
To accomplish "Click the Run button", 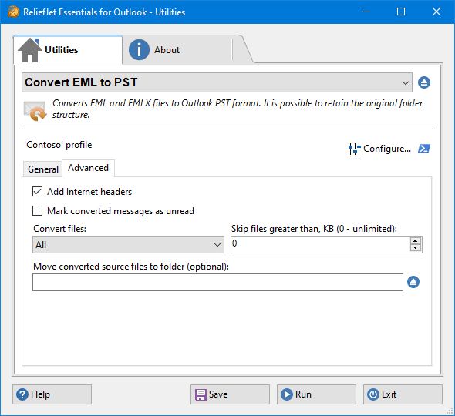I will coord(316,394).
